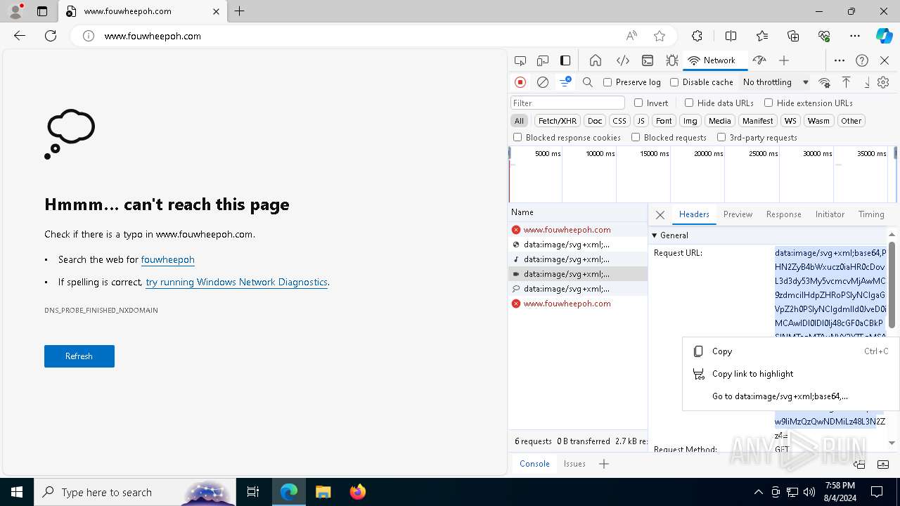Open Collections icon

point(793,36)
